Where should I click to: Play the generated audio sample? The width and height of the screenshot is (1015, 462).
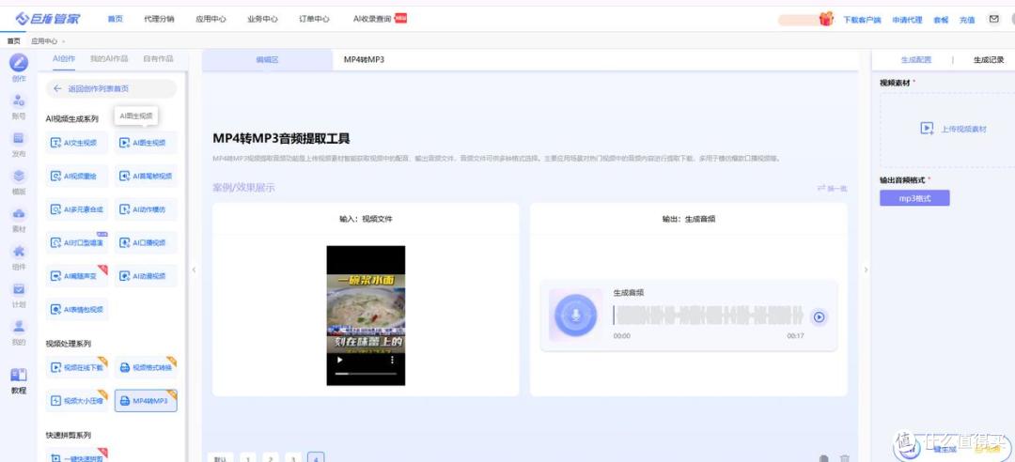click(819, 317)
